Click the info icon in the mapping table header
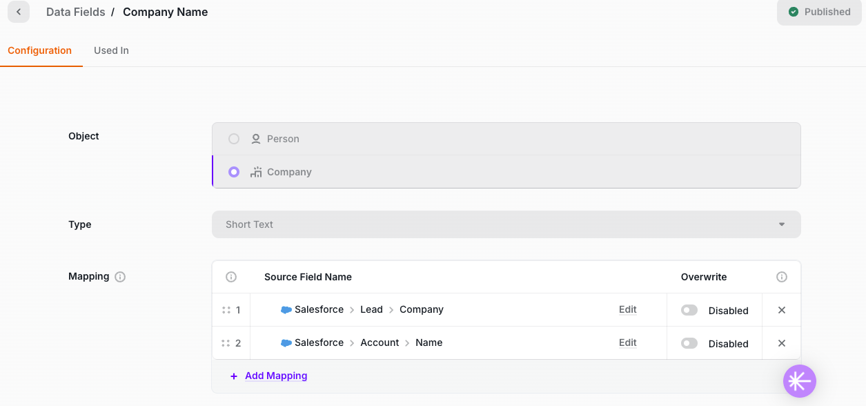Screen dimensions: 866x406 pyautogui.click(x=231, y=277)
